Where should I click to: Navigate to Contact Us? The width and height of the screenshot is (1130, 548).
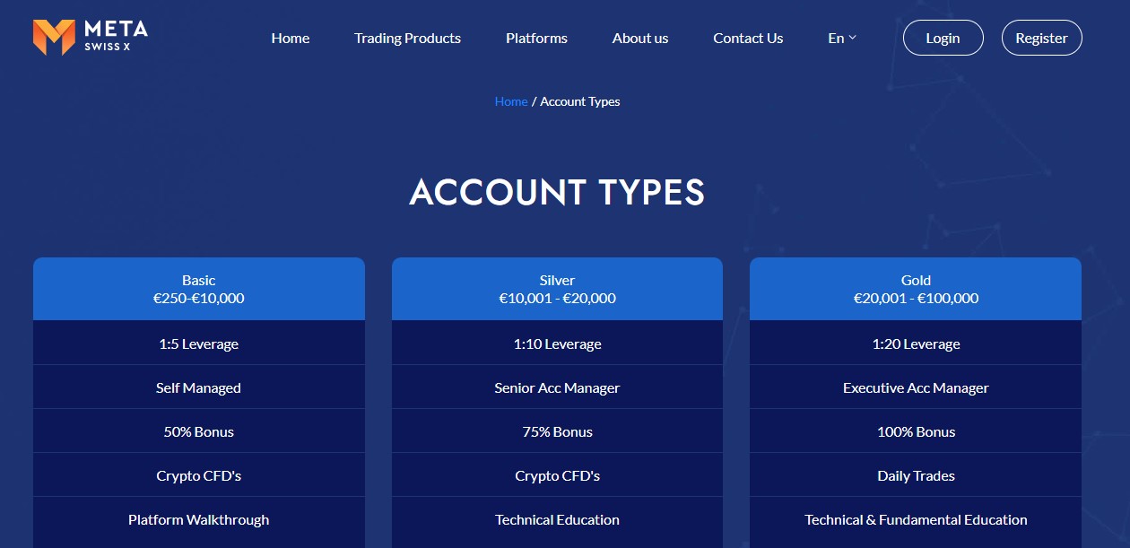coord(748,38)
